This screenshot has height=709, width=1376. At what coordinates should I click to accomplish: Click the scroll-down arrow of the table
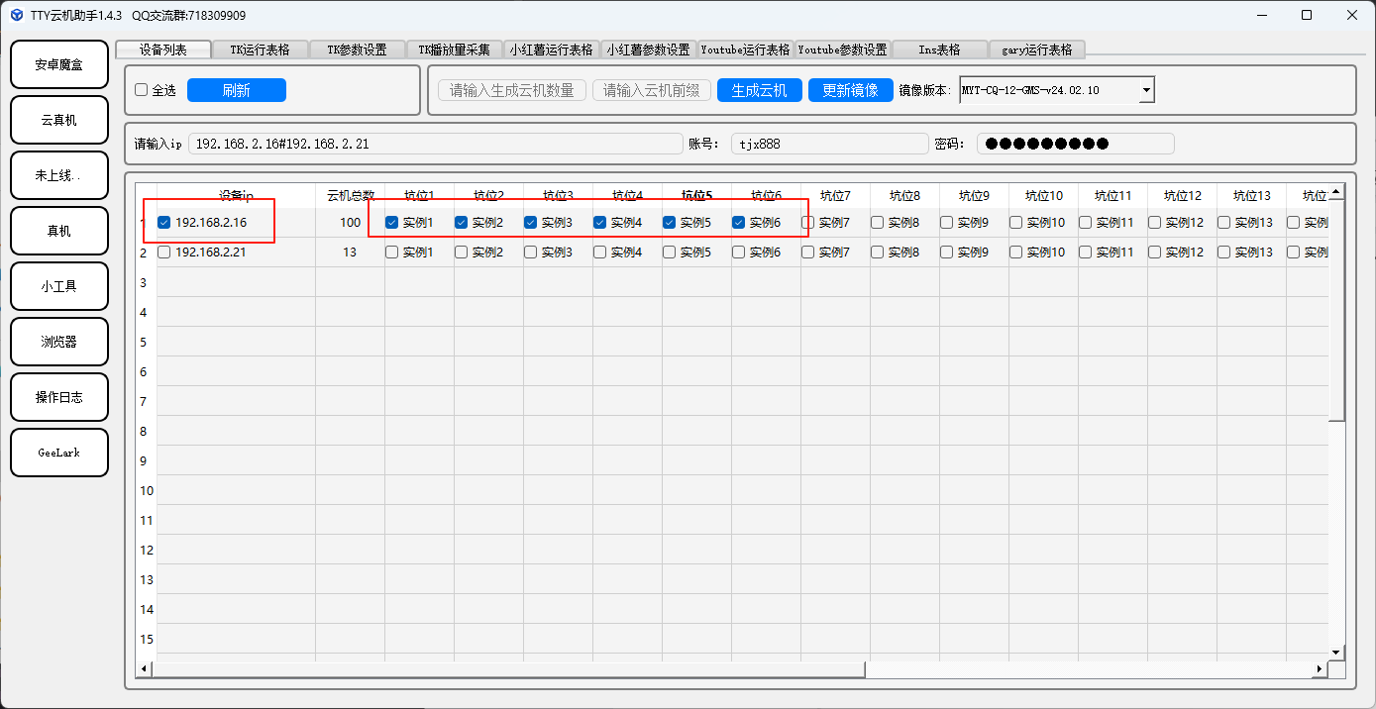(x=1336, y=652)
